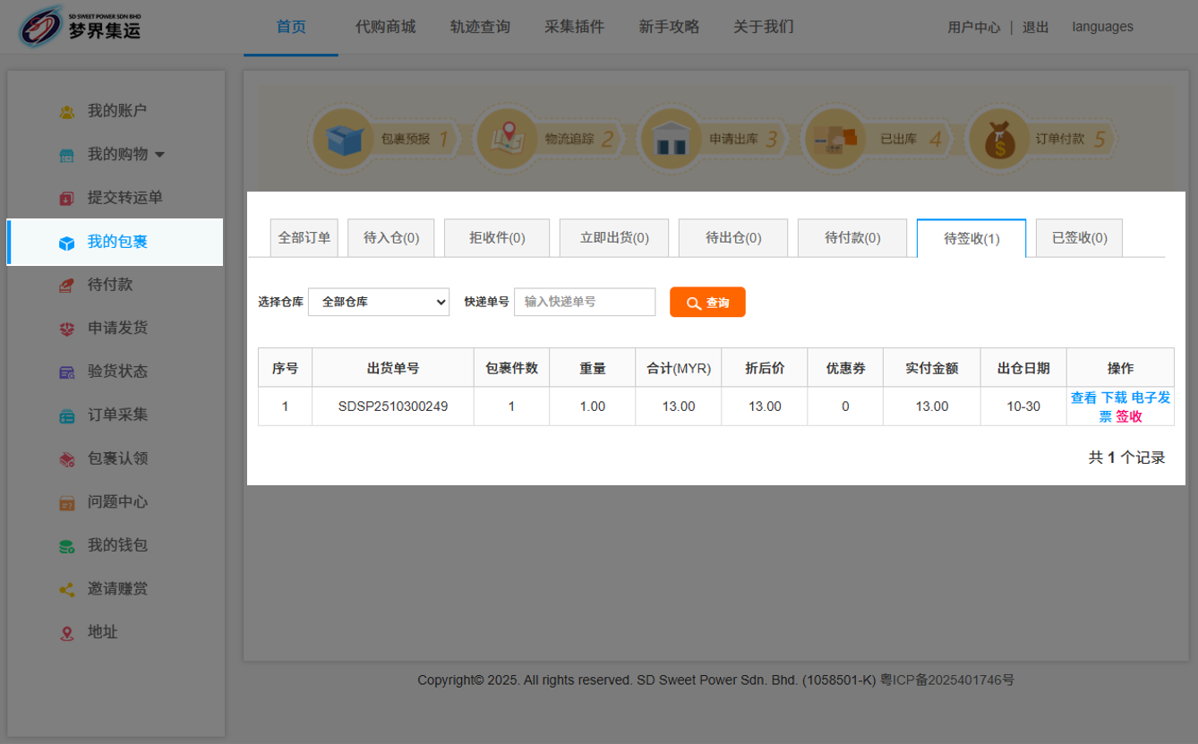Click the 提交转运单 sidebar icon
The width and height of the screenshot is (1198, 744).
67,199
